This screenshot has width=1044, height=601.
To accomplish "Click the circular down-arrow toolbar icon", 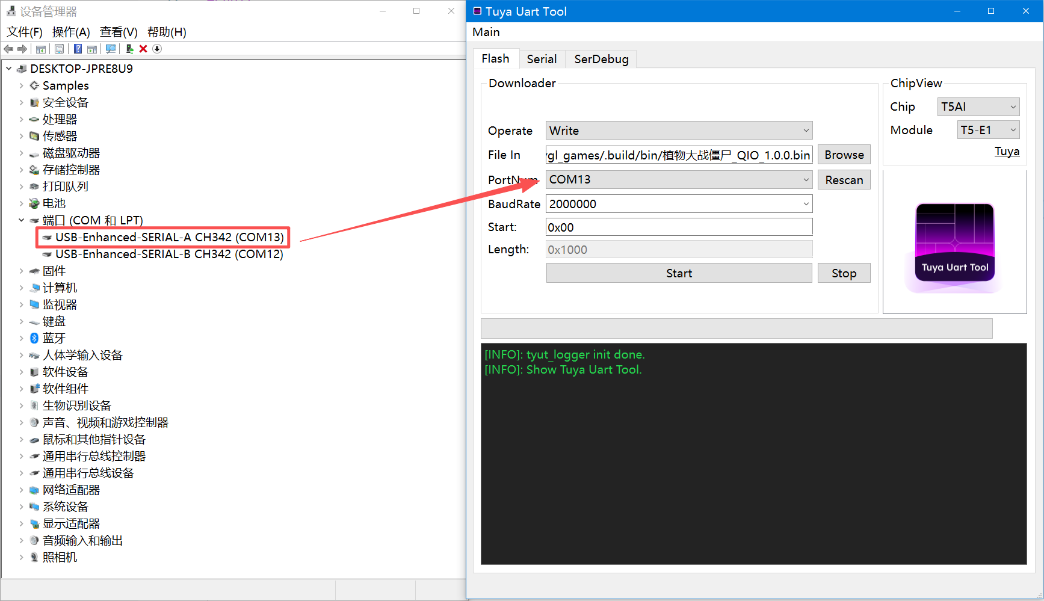I will [x=157, y=49].
